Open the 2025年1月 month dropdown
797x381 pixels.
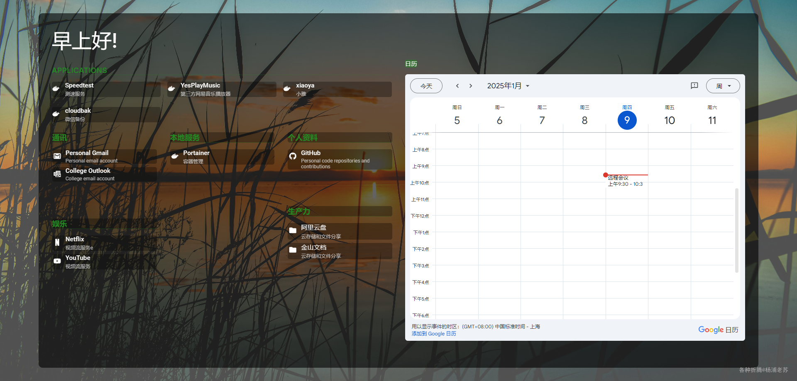pos(509,86)
